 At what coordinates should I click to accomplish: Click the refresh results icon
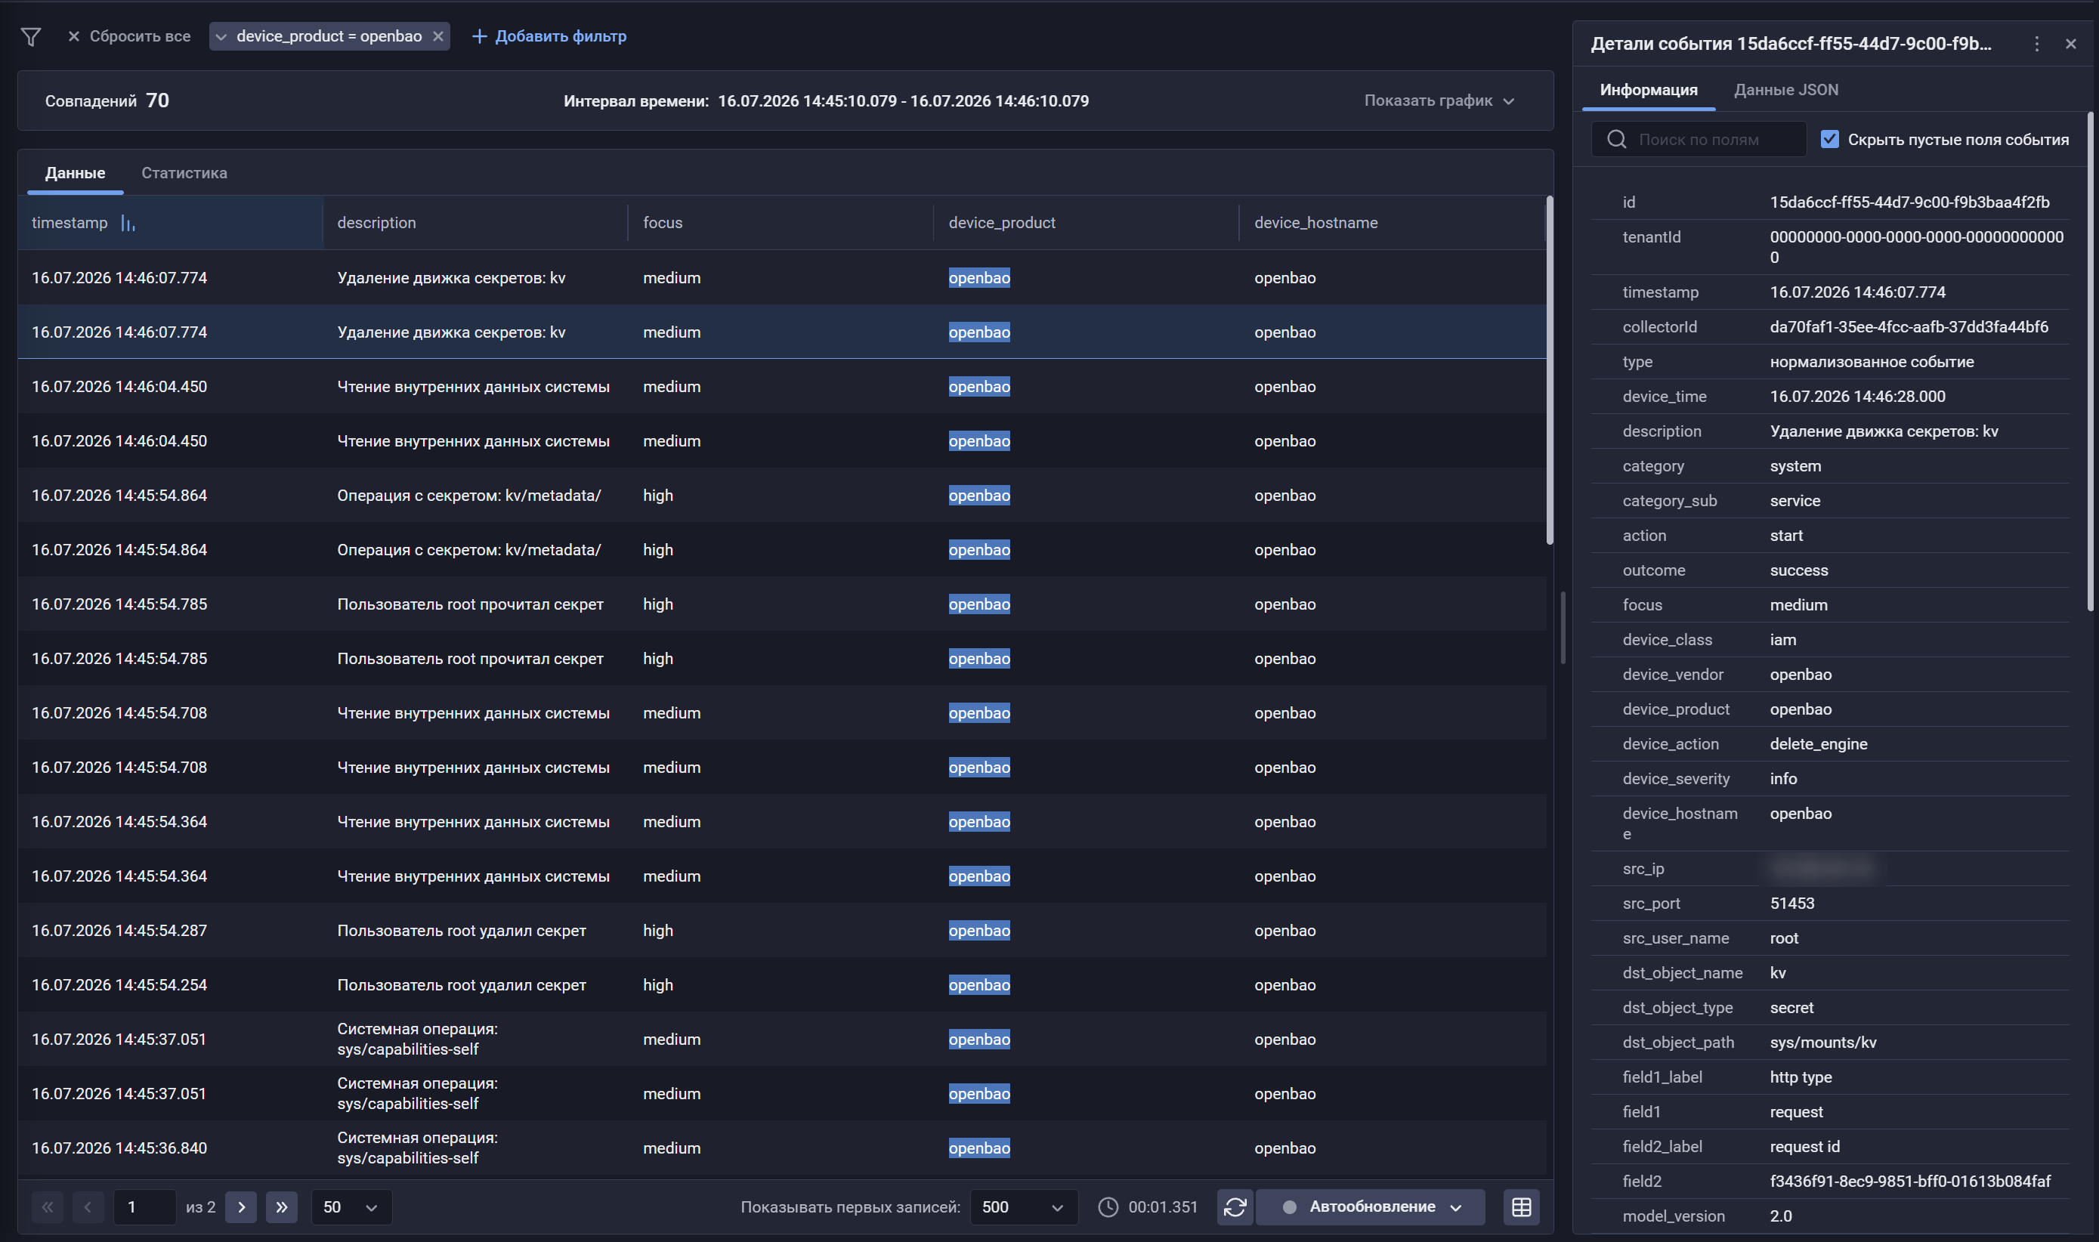tap(1235, 1206)
